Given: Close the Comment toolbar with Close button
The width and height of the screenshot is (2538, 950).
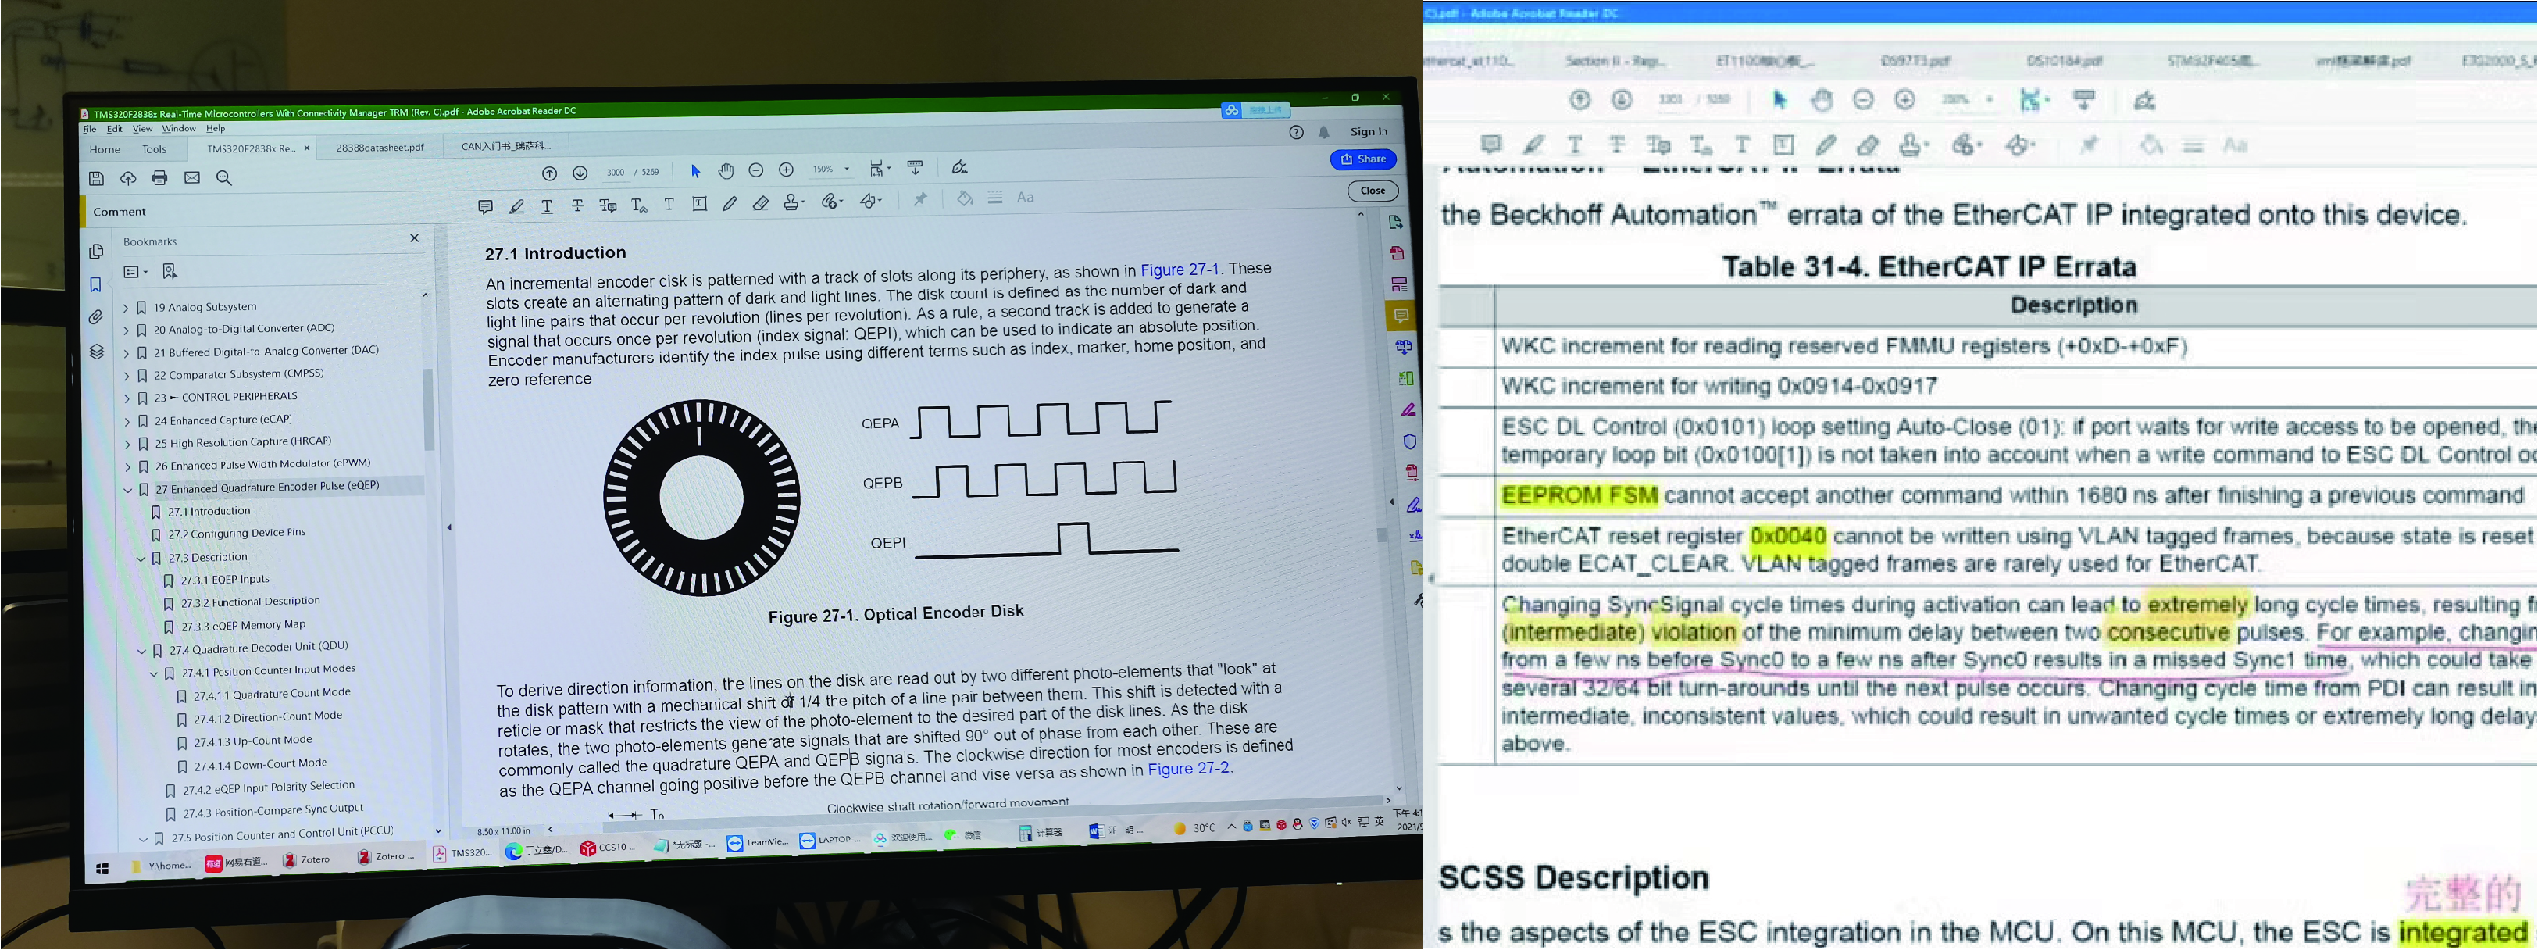Looking at the screenshot, I should [1373, 190].
